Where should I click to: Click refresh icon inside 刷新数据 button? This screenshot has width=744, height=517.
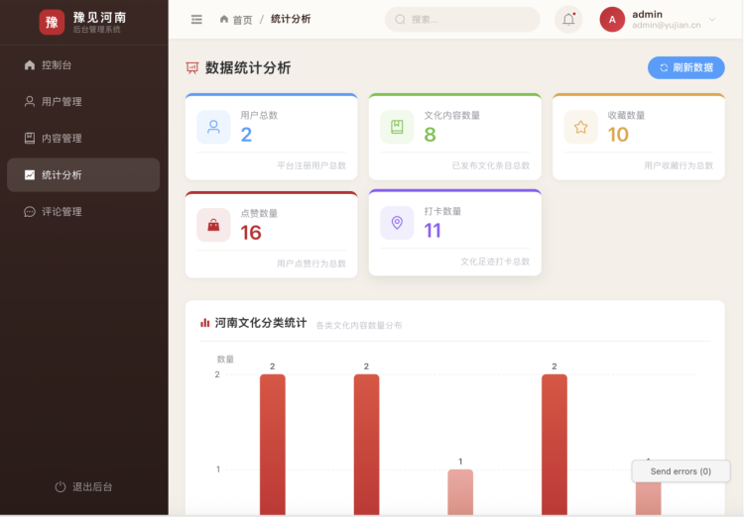pyautogui.click(x=664, y=67)
